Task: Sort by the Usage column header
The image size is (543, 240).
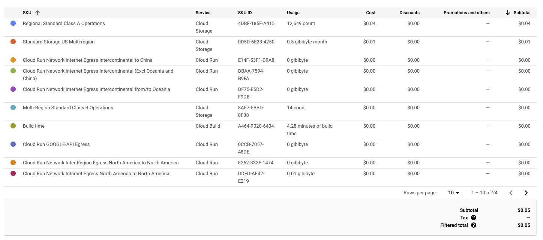Action: pos(293,13)
